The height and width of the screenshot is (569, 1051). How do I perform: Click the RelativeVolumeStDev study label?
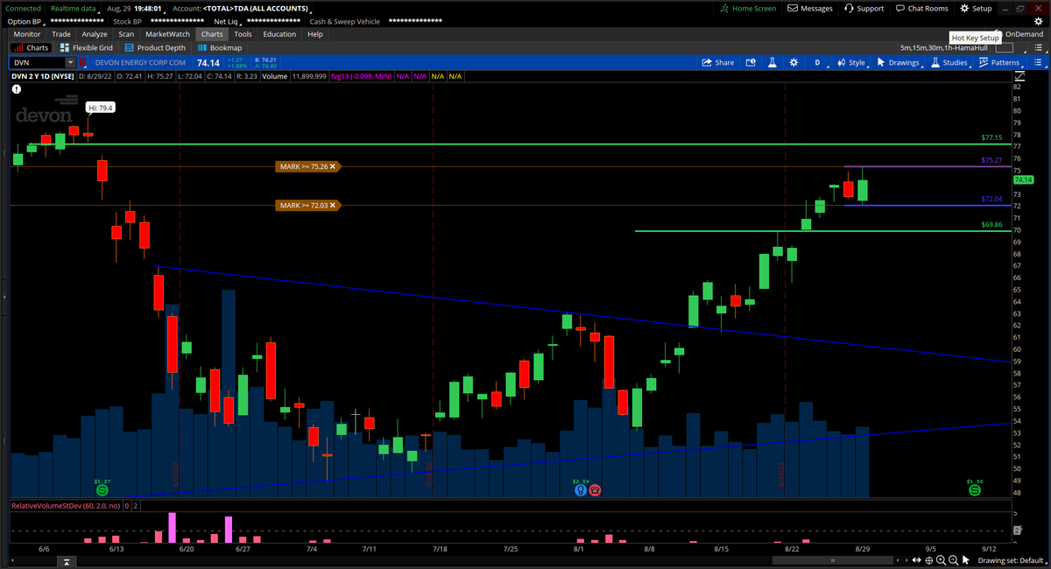point(64,506)
